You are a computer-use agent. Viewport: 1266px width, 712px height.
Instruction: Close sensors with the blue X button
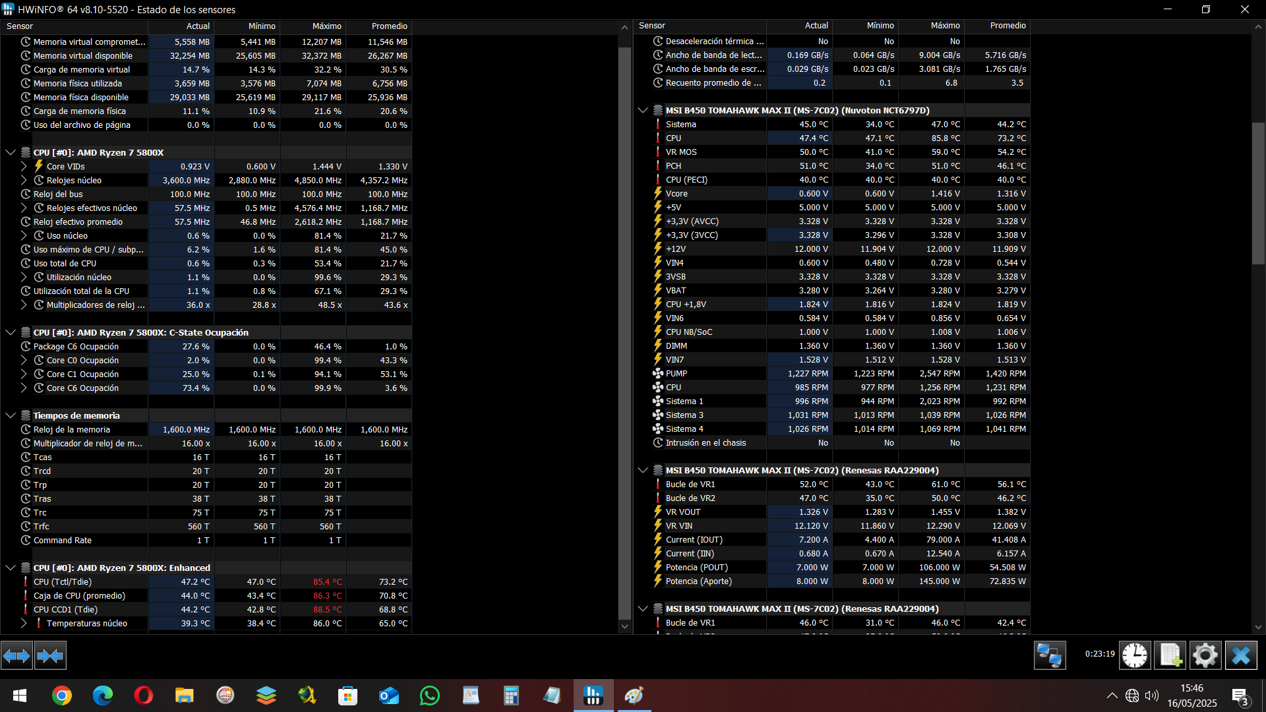tap(1241, 655)
